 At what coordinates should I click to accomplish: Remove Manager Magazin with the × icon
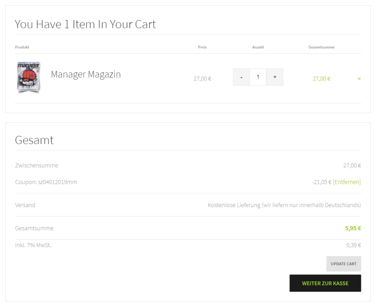point(359,79)
